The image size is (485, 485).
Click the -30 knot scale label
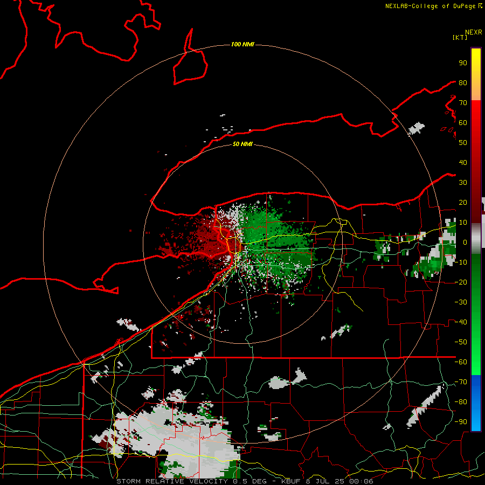[x=461, y=302]
